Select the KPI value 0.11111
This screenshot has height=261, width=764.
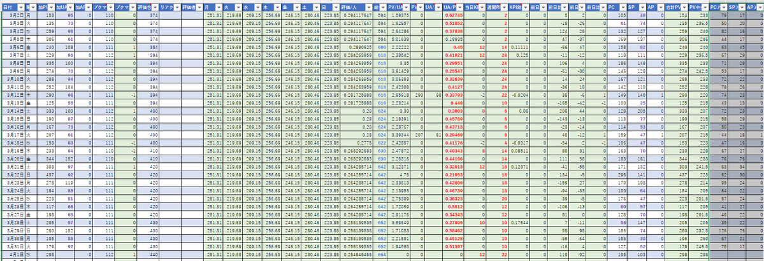519,48
